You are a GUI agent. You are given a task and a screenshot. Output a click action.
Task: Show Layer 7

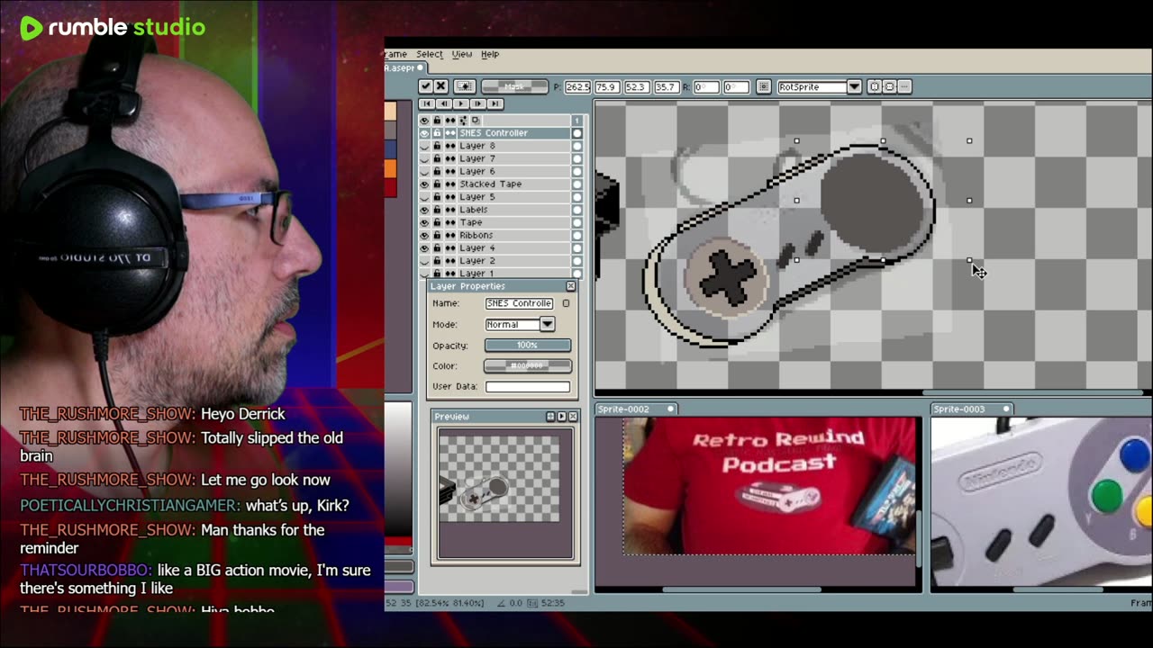pos(424,158)
